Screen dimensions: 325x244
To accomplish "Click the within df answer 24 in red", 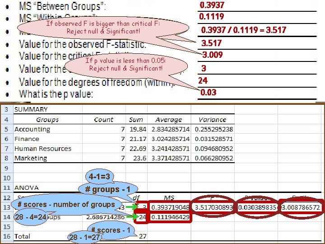I will pos(203,80).
